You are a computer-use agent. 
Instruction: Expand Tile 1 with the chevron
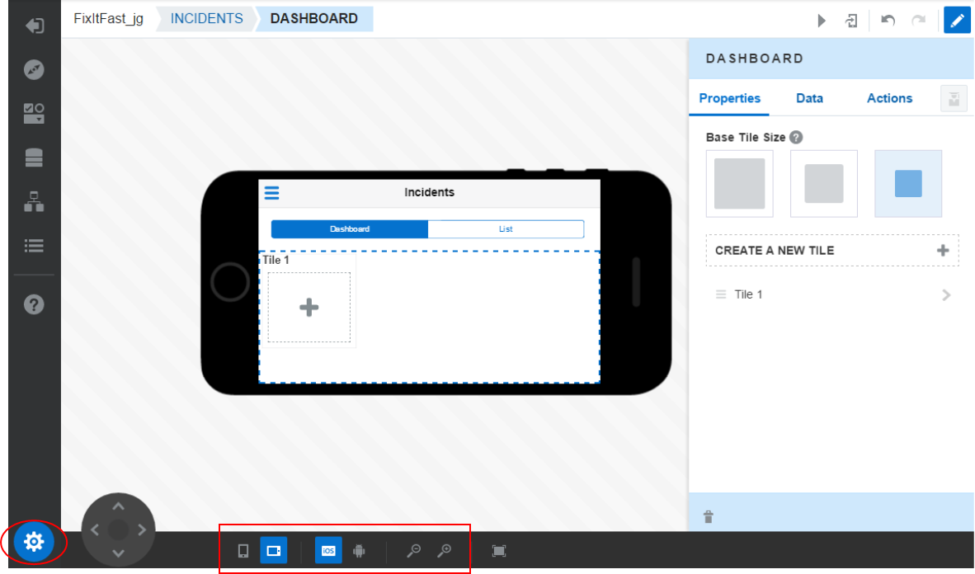coord(946,294)
